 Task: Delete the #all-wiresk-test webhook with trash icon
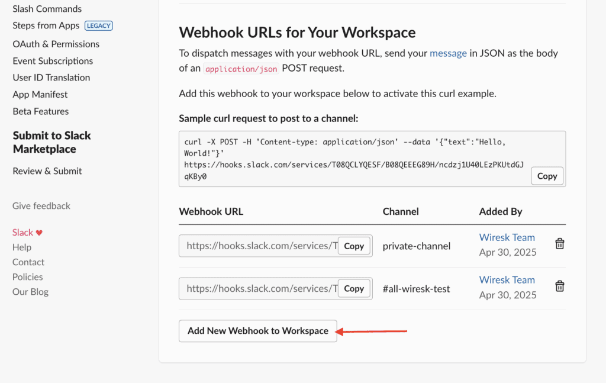[560, 287]
